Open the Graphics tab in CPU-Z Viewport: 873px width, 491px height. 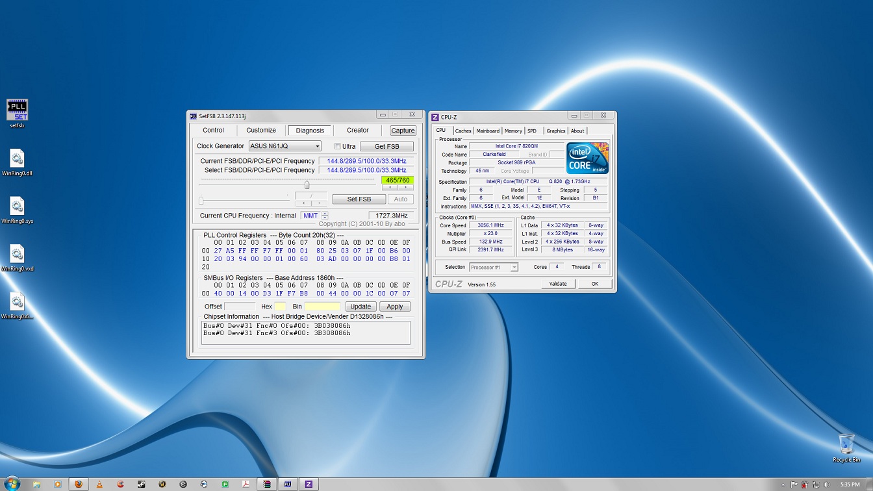[556, 131]
